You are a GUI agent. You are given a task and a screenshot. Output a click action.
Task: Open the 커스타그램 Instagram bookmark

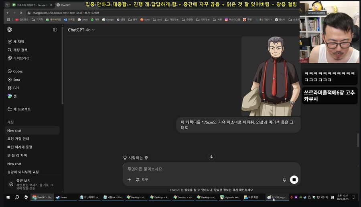233,20
